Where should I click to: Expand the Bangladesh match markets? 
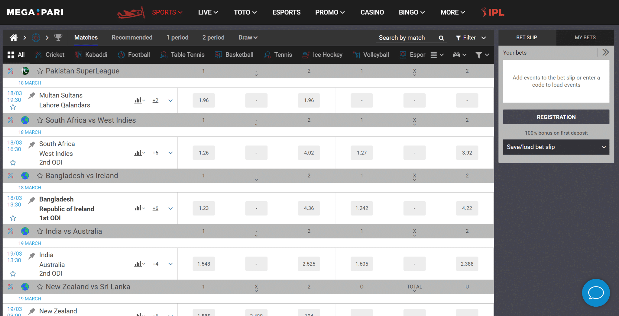point(170,208)
